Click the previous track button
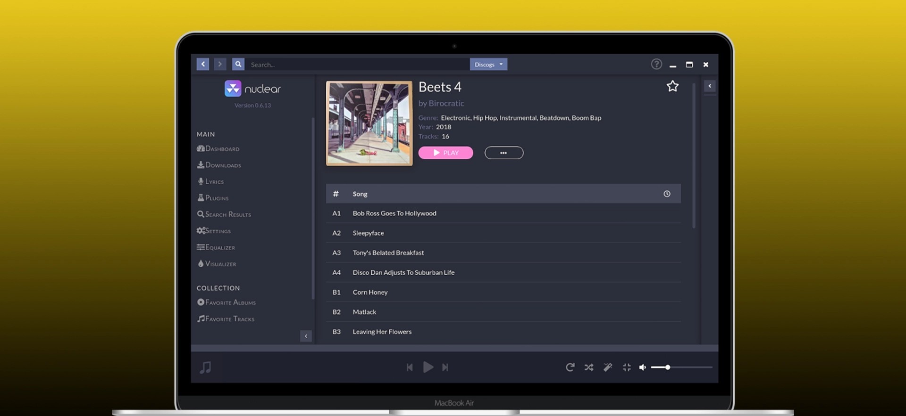 (410, 367)
